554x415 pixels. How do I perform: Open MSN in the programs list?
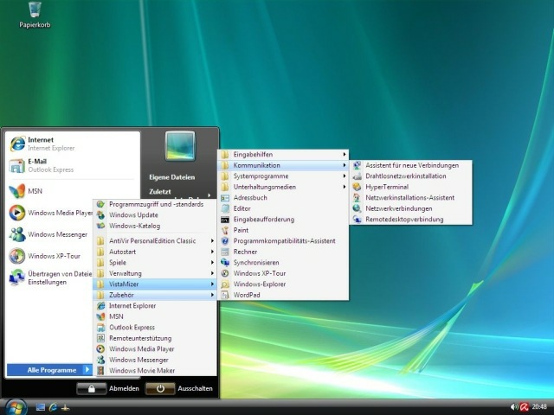[155, 316]
